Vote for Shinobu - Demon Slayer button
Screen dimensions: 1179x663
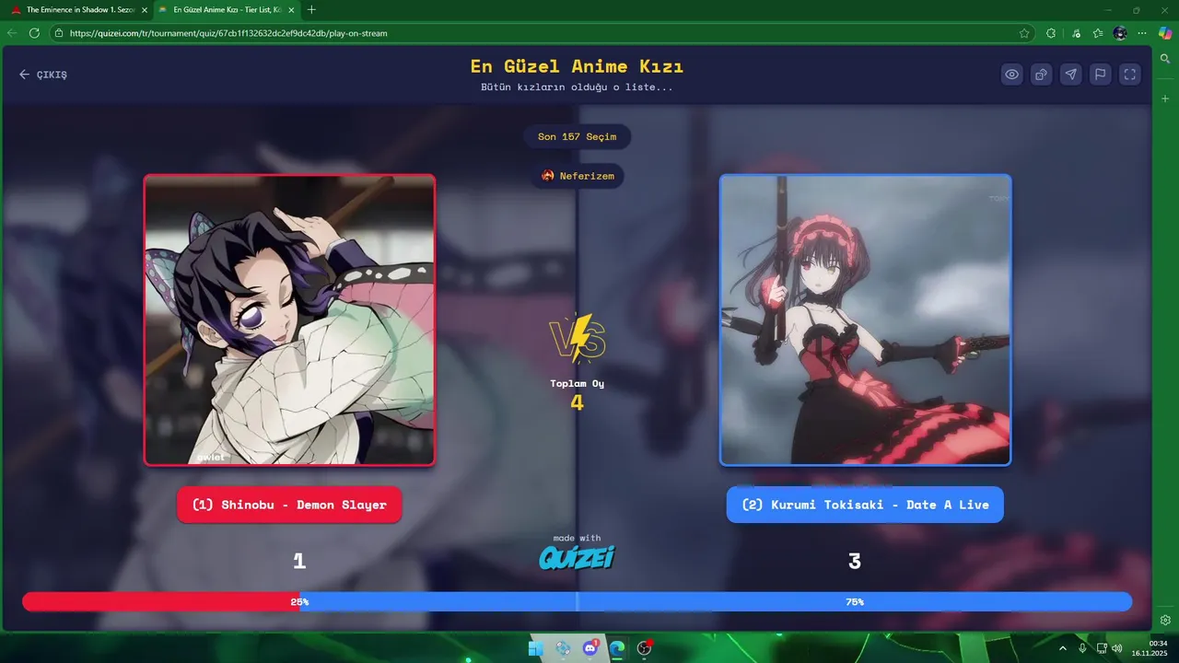[289, 505]
